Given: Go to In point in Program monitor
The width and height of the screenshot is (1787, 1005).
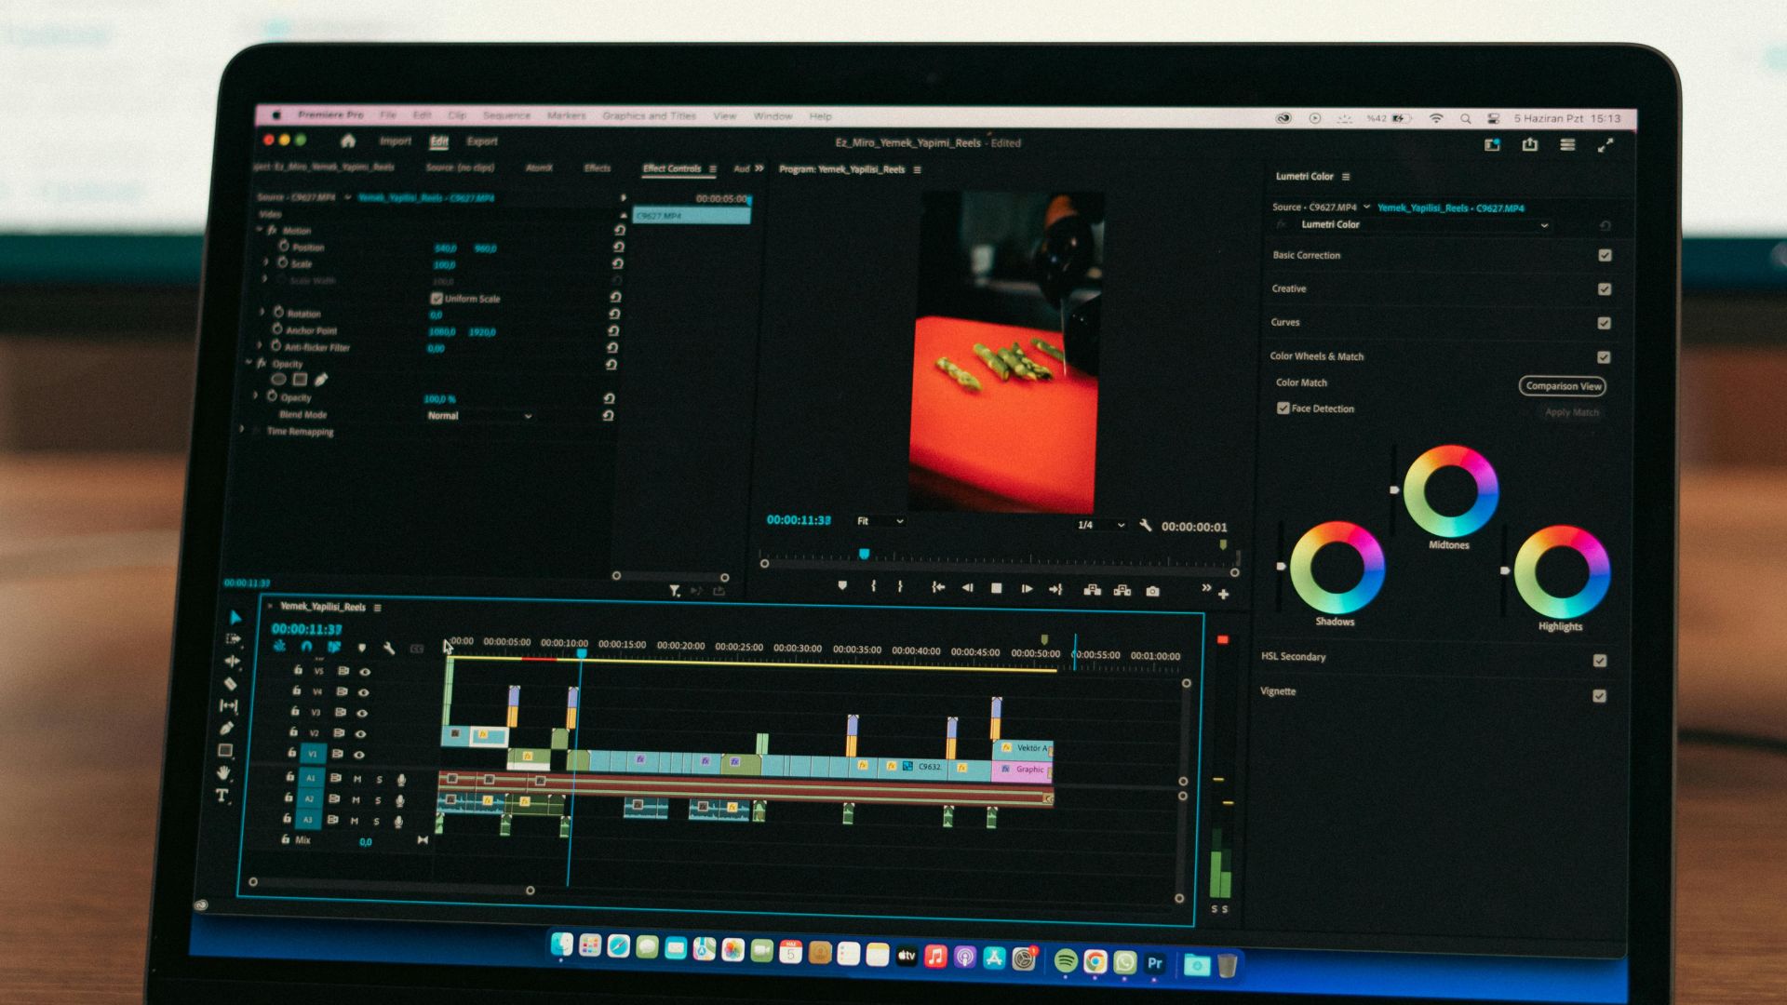Looking at the screenshot, I should point(938,587).
